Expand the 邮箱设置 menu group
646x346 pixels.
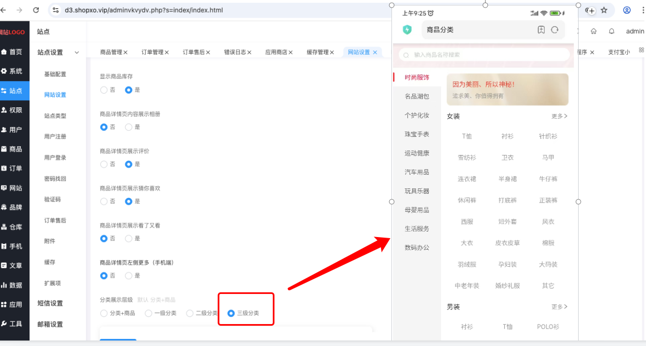pyautogui.click(x=50, y=324)
